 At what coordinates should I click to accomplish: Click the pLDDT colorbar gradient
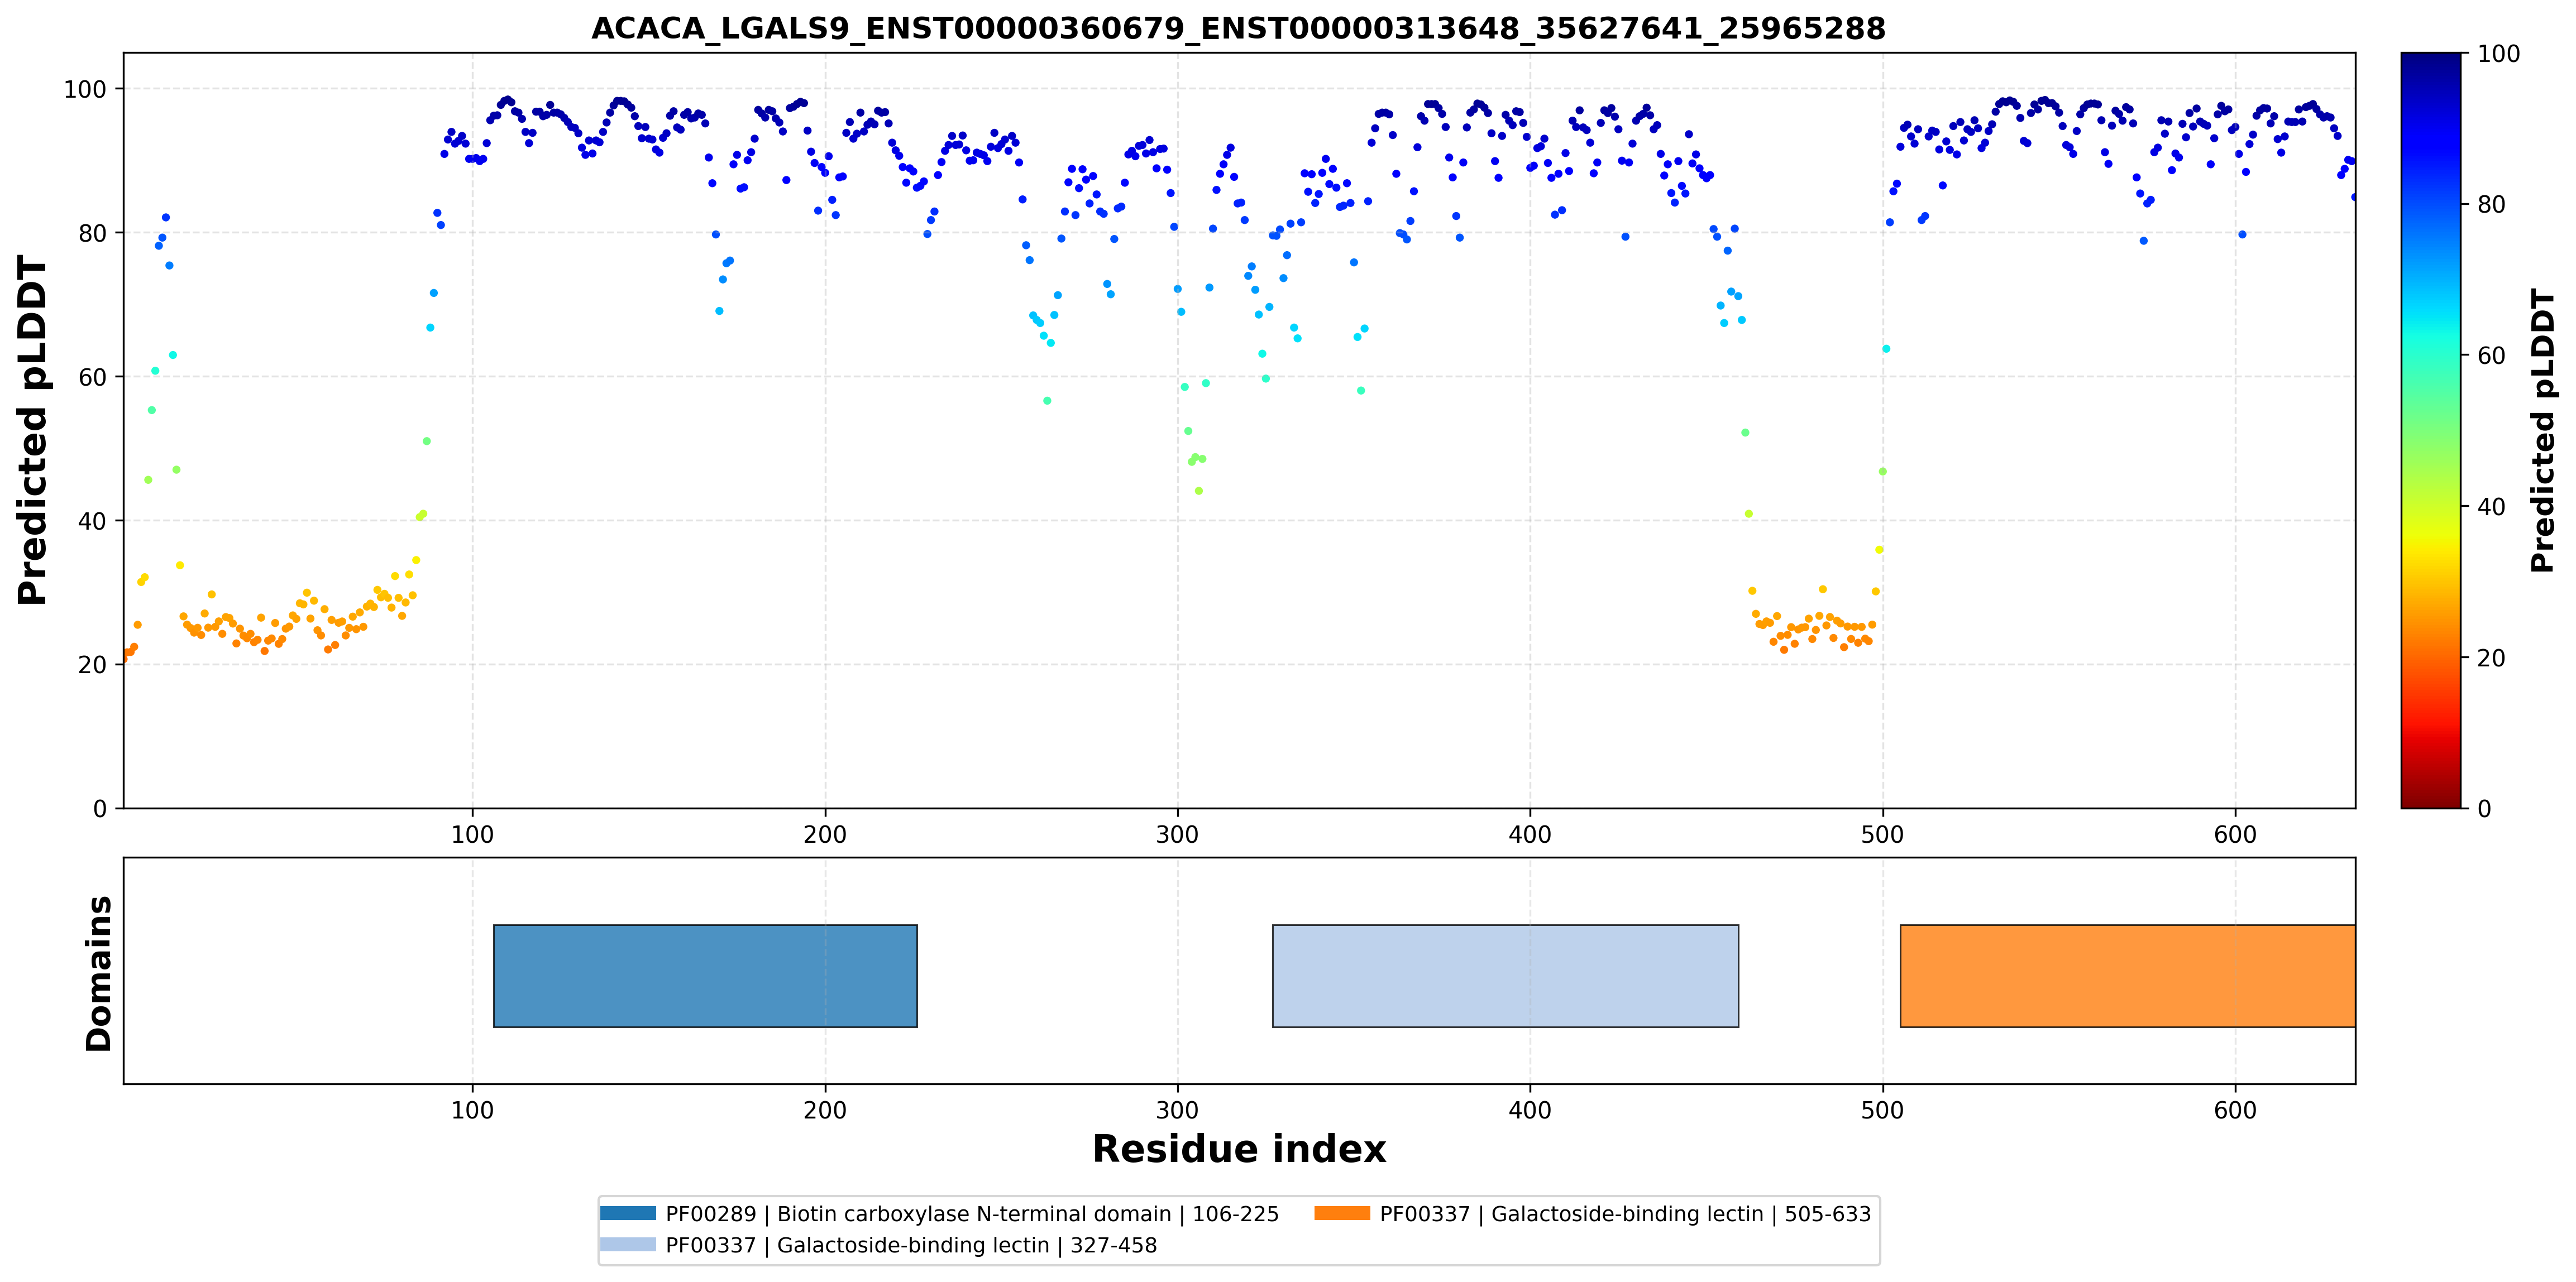coord(2430,430)
